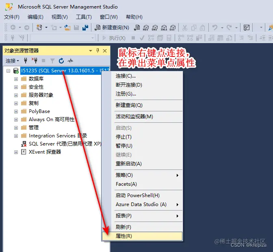Open the 帮助(H) menu

(134, 17)
